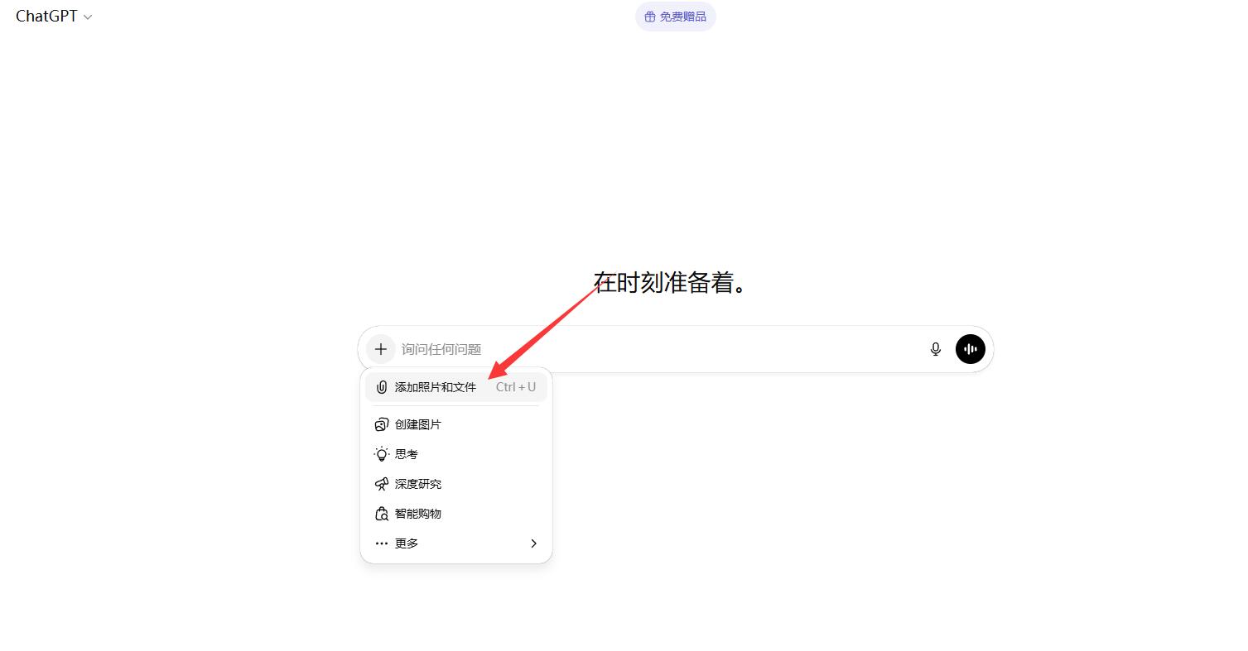Click the lightbulb icon next to 思考

pos(381,453)
